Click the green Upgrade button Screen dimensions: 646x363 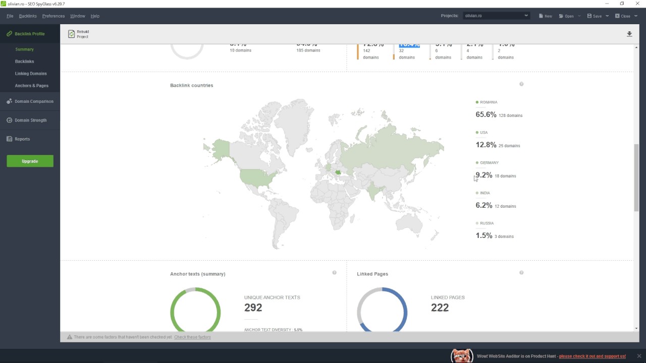[x=30, y=161]
